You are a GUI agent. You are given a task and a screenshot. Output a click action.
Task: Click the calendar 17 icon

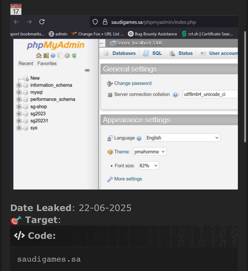coord(16,9)
